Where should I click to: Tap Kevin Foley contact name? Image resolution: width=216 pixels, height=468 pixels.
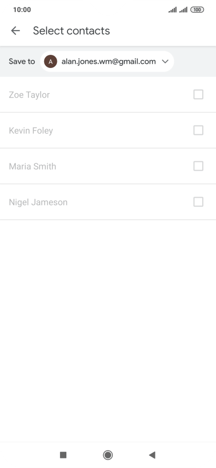[x=31, y=131]
